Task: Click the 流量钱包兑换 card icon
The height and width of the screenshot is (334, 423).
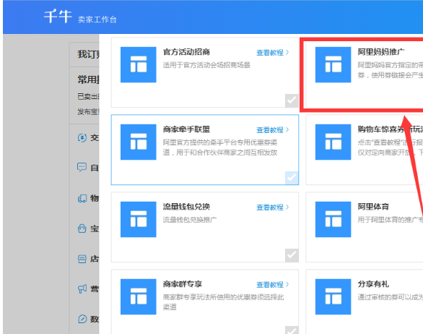Action: click(138, 219)
